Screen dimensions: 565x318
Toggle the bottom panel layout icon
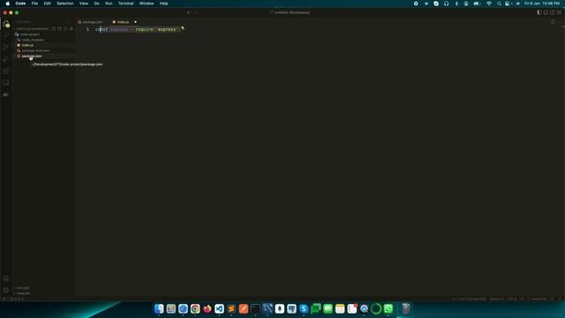[546, 12]
